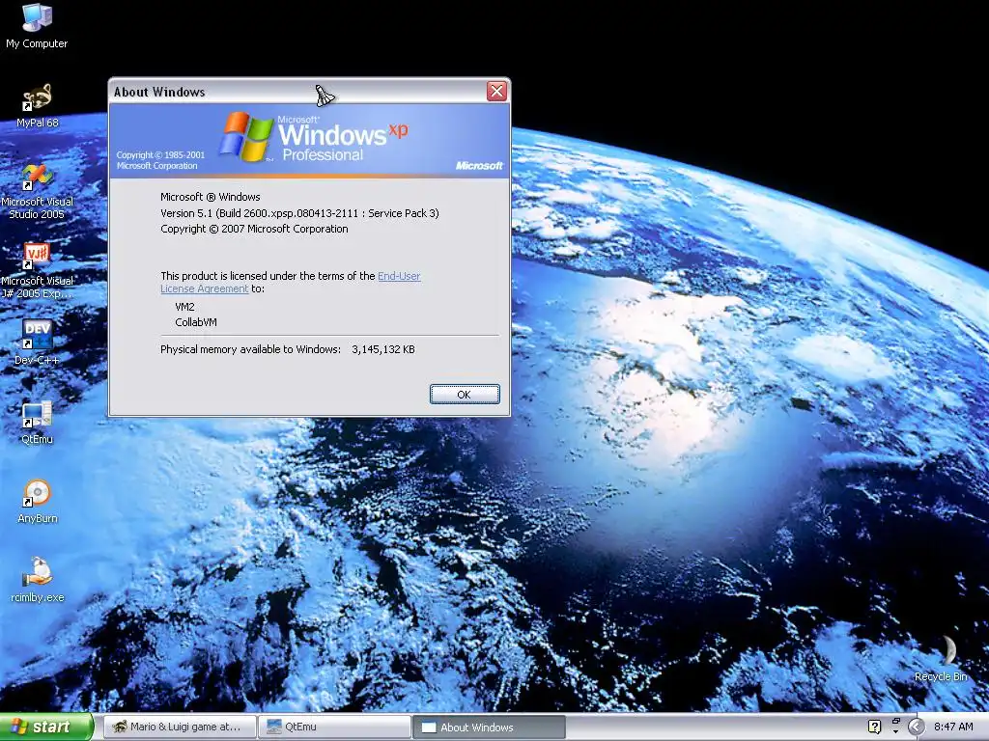
Task: Click the 3,145,132 KB memory value
Action: 382,349
